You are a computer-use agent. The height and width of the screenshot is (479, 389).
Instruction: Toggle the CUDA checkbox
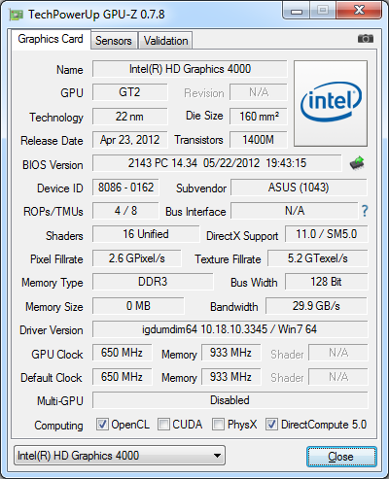coord(163,424)
